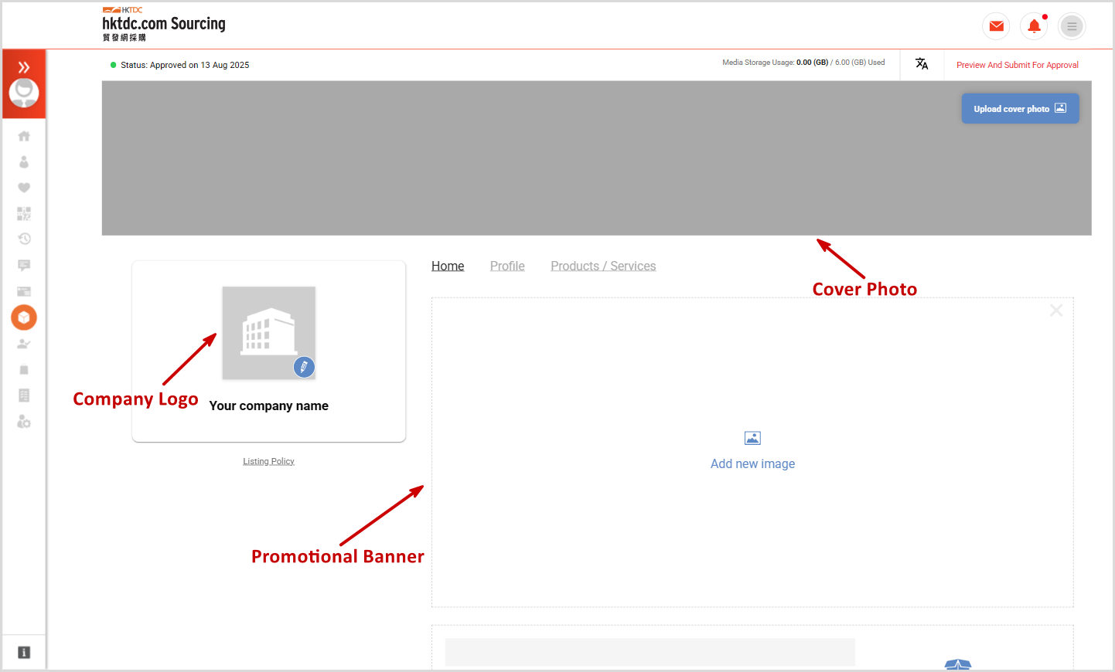Open the card layout sidebar icon
This screenshot has width=1115, height=672.
coord(24,291)
